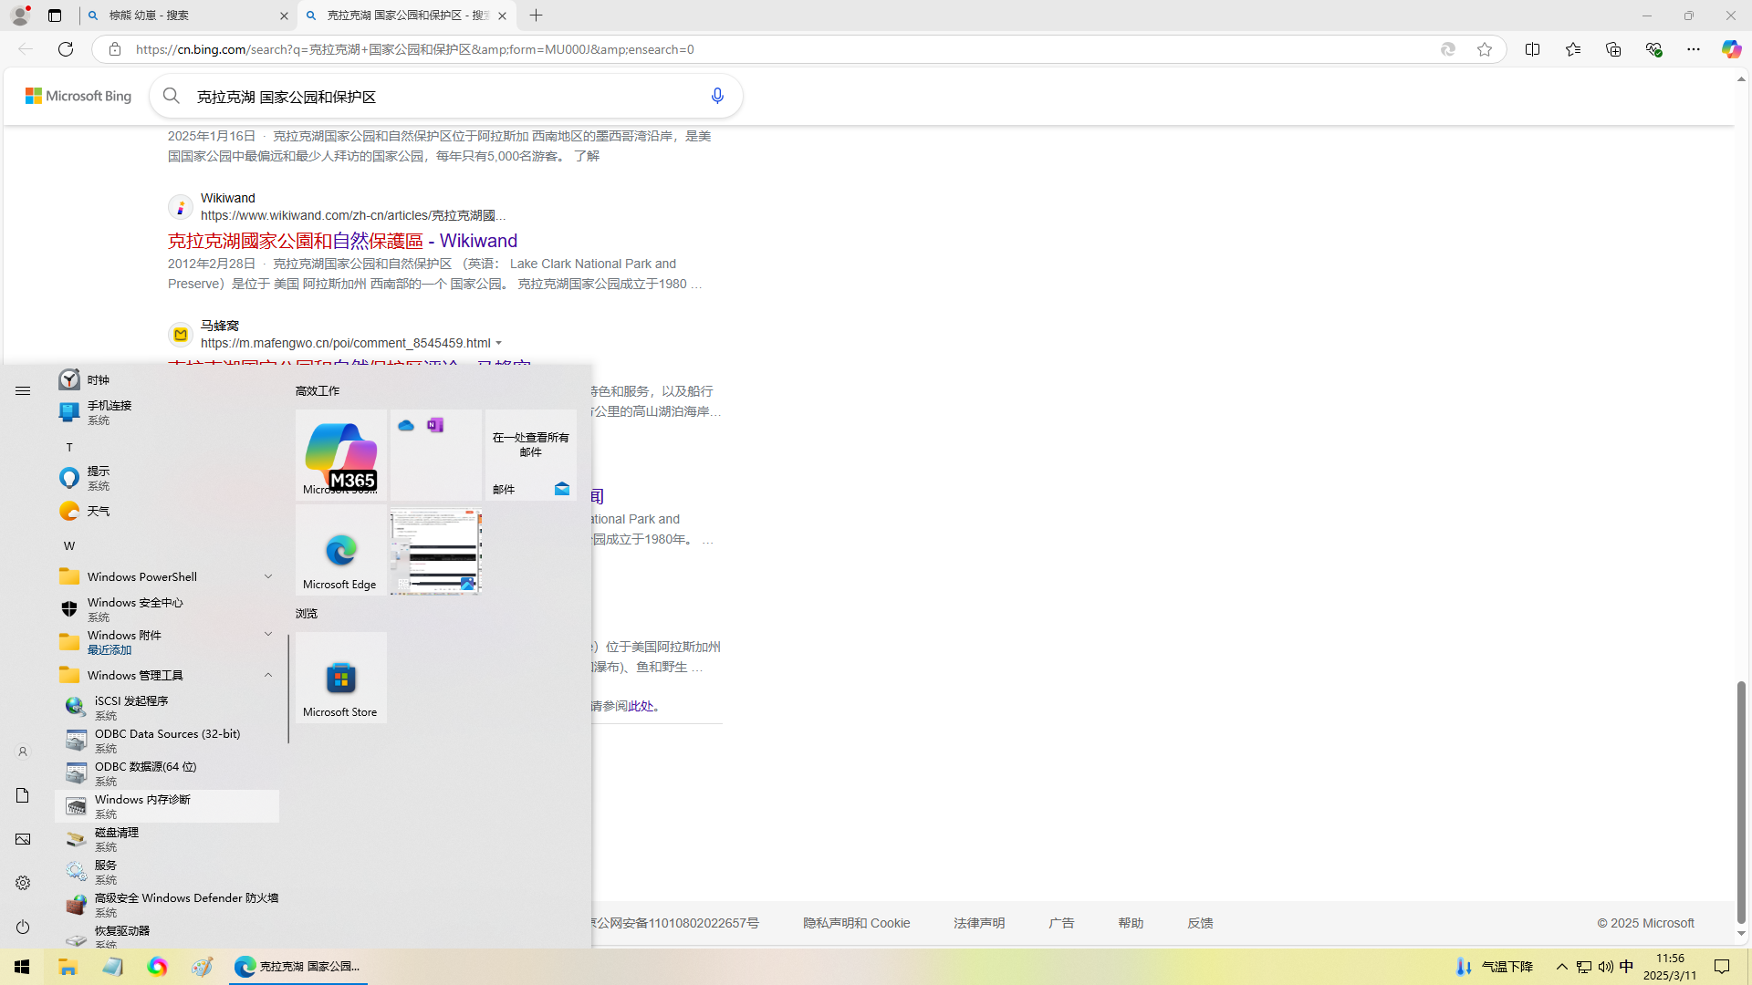The height and width of the screenshot is (985, 1752).
Task: Add page to favorites star icon
Action: point(1485,49)
